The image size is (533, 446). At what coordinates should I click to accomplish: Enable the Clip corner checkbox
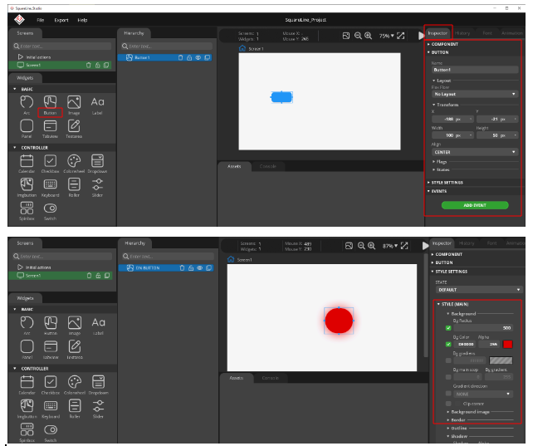(x=448, y=403)
